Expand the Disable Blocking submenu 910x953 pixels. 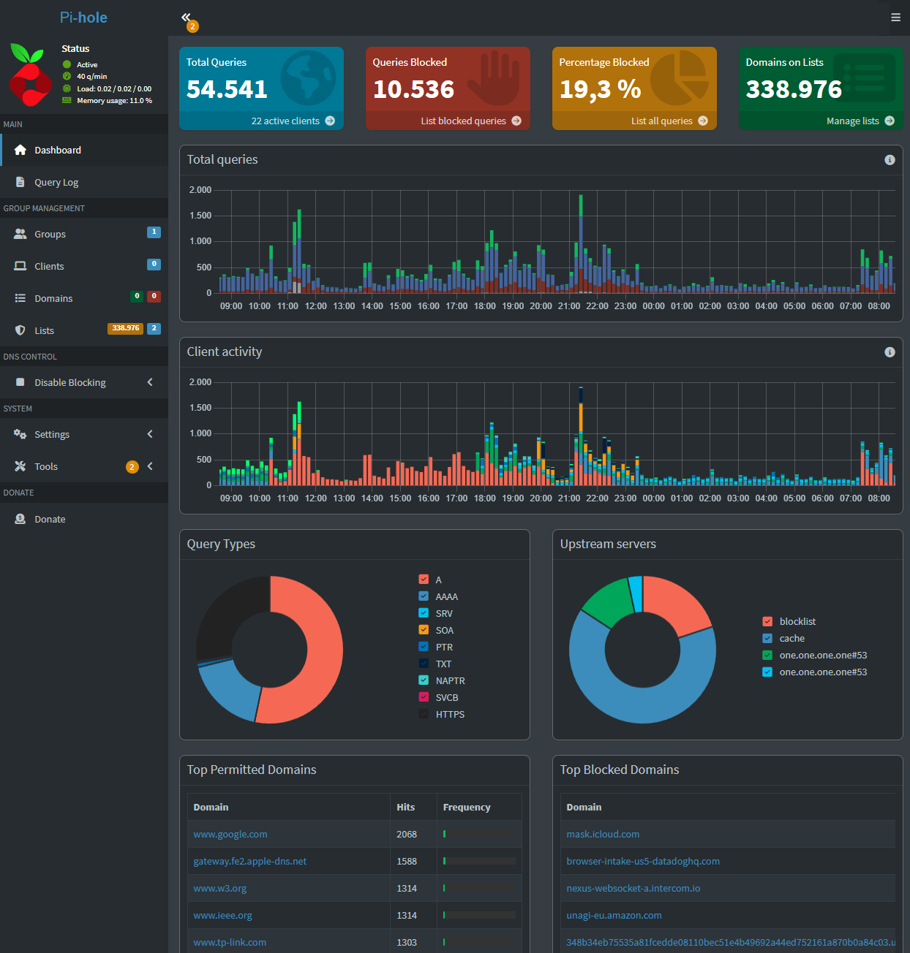click(x=84, y=382)
